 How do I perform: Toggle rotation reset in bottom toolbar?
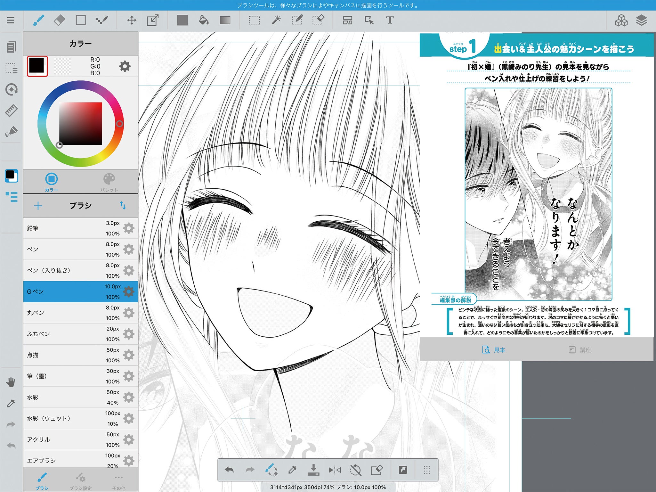pyautogui.click(x=355, y=470)
